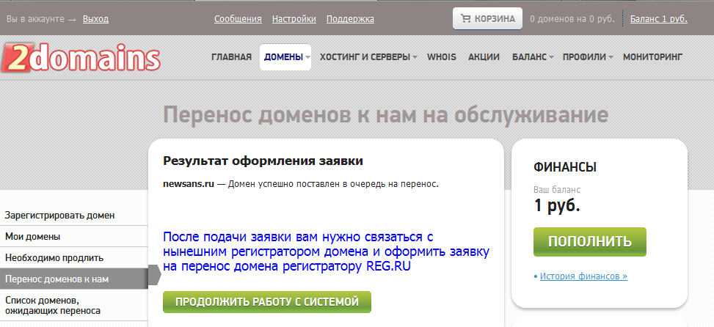714x327 pixels.
Task: Click the green Пополнить button
Action: 590,241
